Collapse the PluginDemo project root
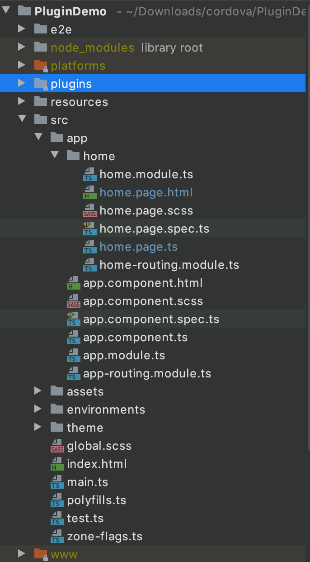The width and height of the screenshot is (310, 562). (x=5, y=12)
